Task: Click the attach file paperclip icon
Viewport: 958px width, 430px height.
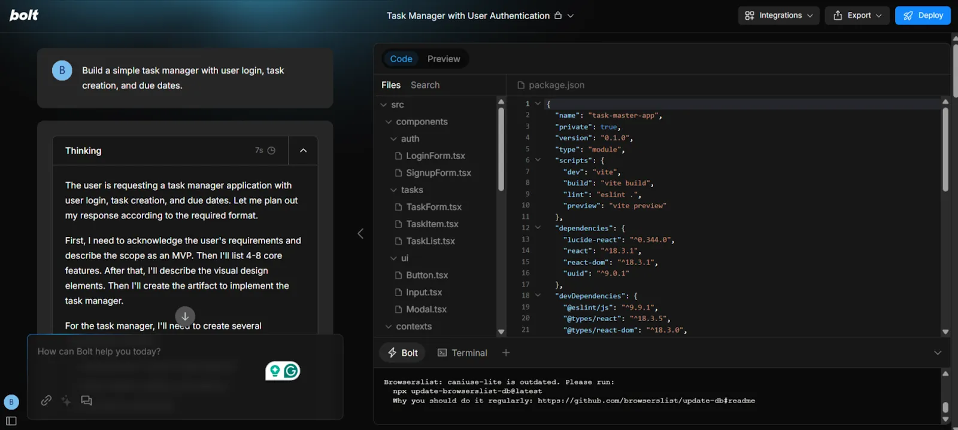Action: 46,401
